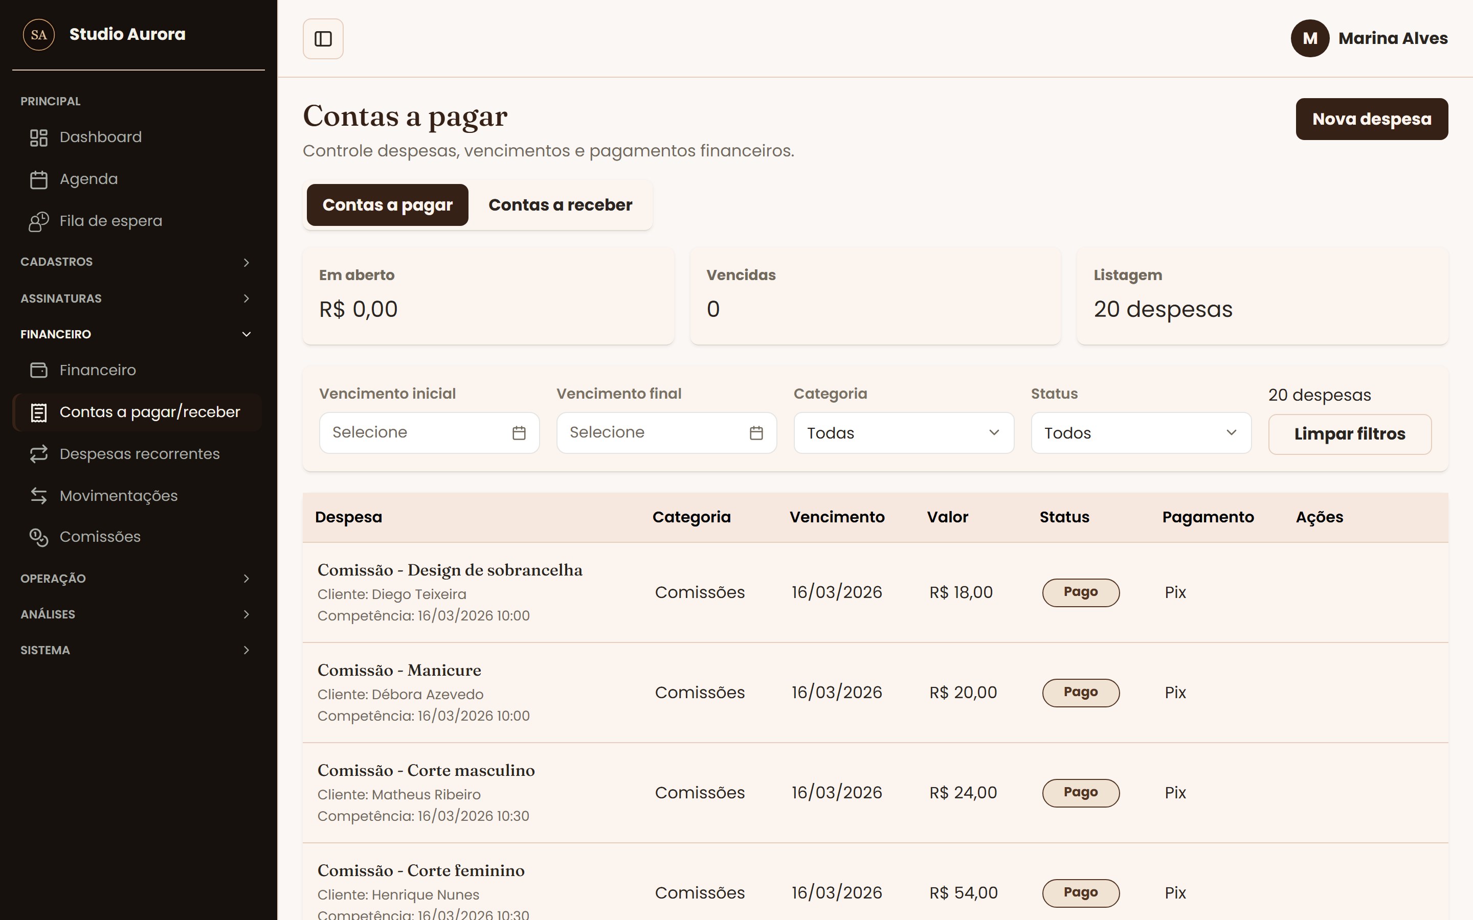Toggle the sidebar panel icon

pyautogui.click(x=323, y=39)
